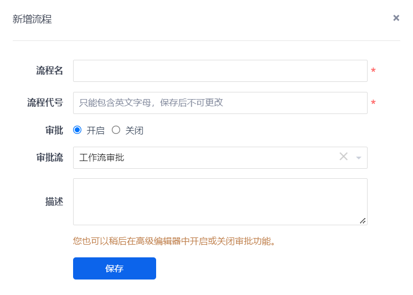Click the 流程代号 field label

coord(45,103)
